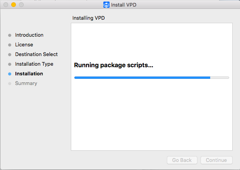Click the blue Installation step bullet
240x170 pixels.
(x=10, y=74)
